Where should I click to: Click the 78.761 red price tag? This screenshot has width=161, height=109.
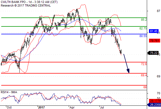(154, 41)
